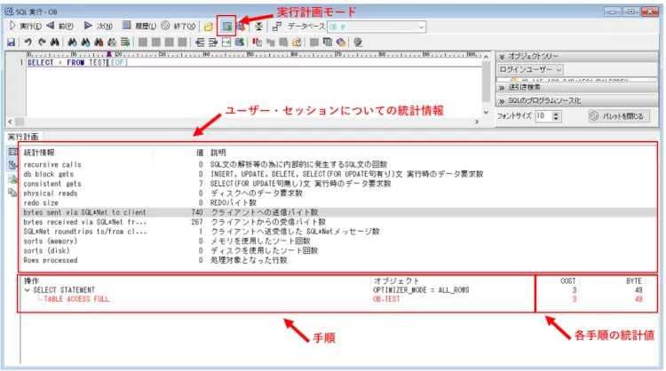666x371 pixels.
Task: Select the recursive calls statistics row
Action: click(x=338, y=165)
